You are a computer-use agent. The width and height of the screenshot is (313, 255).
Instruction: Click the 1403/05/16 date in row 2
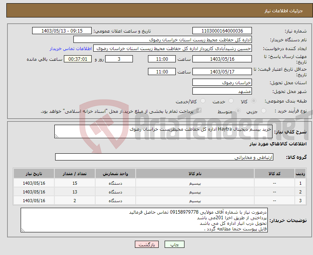34,192
